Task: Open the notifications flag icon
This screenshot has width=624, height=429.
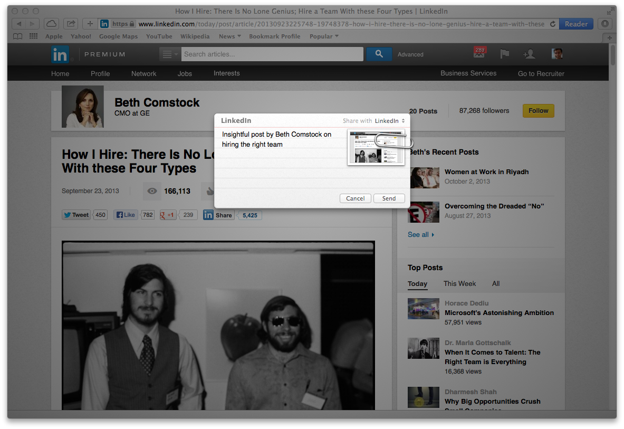Action: [x=505, y=54]
